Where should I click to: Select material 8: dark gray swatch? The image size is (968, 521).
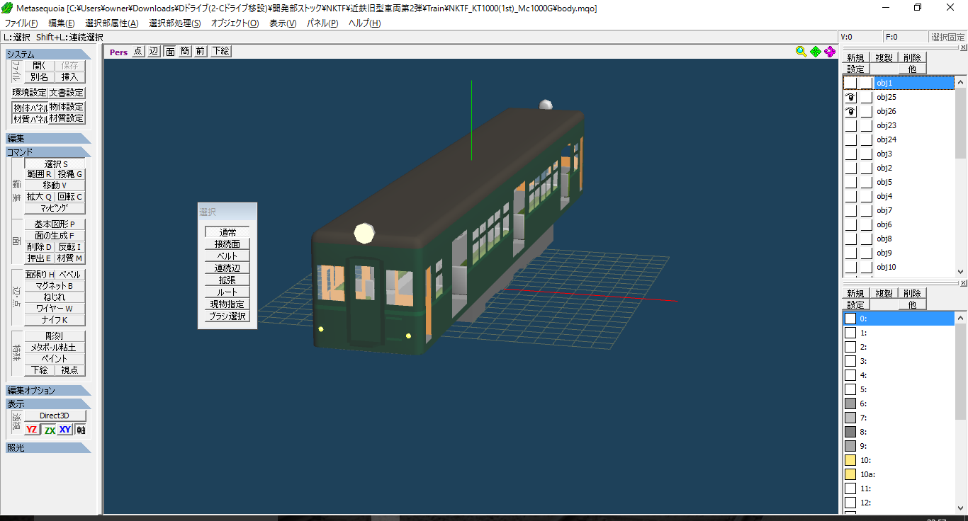(850, 432)
